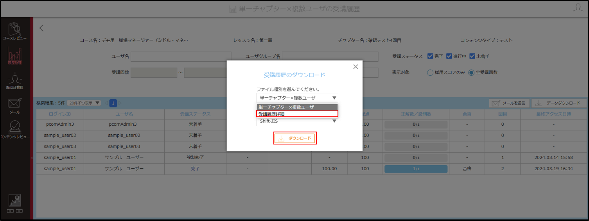Image resolution: width=589 pixels, height=221 pixels.
Task: Choose 単一チャプター×複数ユーザ option in list
Action: pyautogui.click(x=297, y=107)
